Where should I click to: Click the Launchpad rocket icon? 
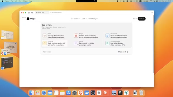107,36
